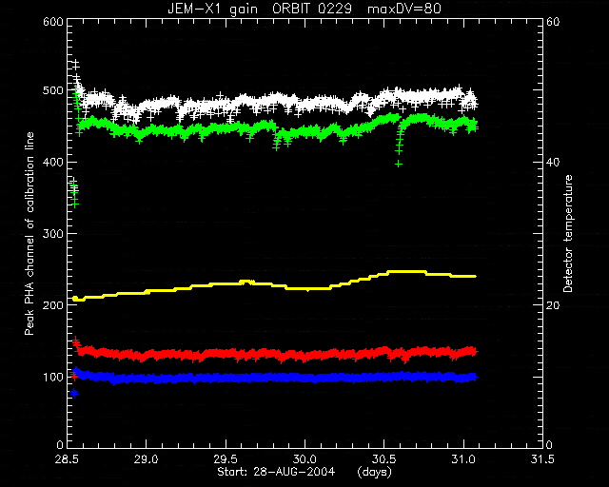Click the 600 label on left axis
This screenshot has height=487, width=609.
[x=53, y=22]
